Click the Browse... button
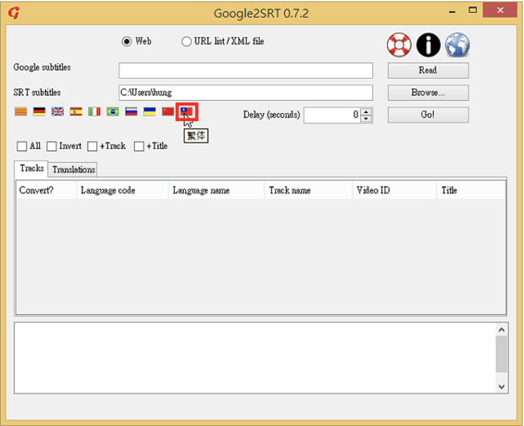 click(x=428, y=93)
